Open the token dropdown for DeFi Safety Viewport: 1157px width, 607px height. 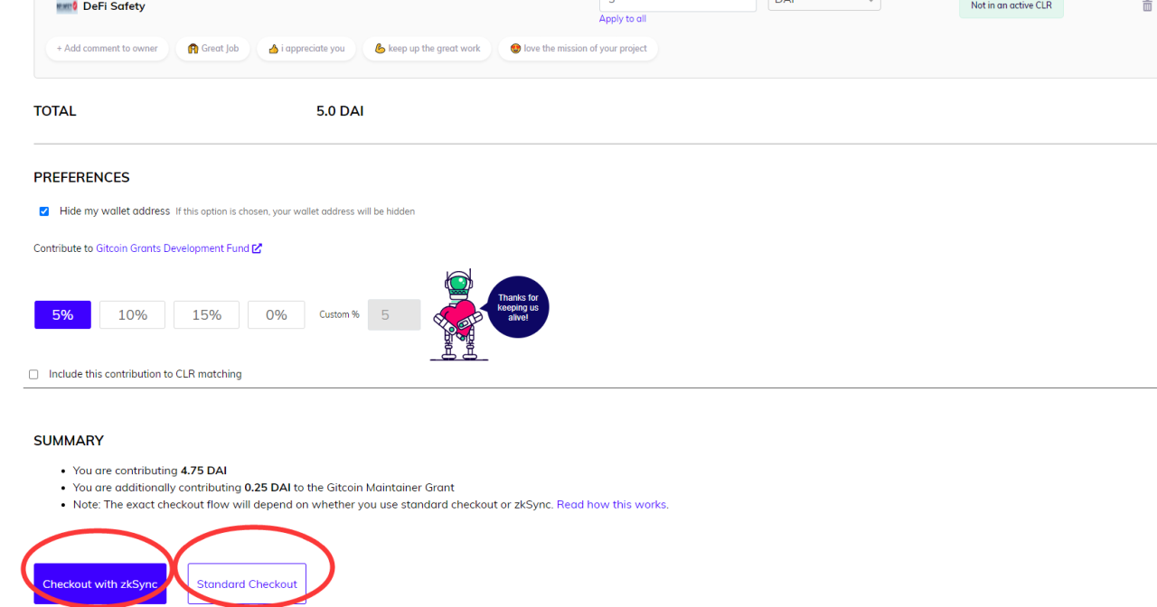(824, 5)
